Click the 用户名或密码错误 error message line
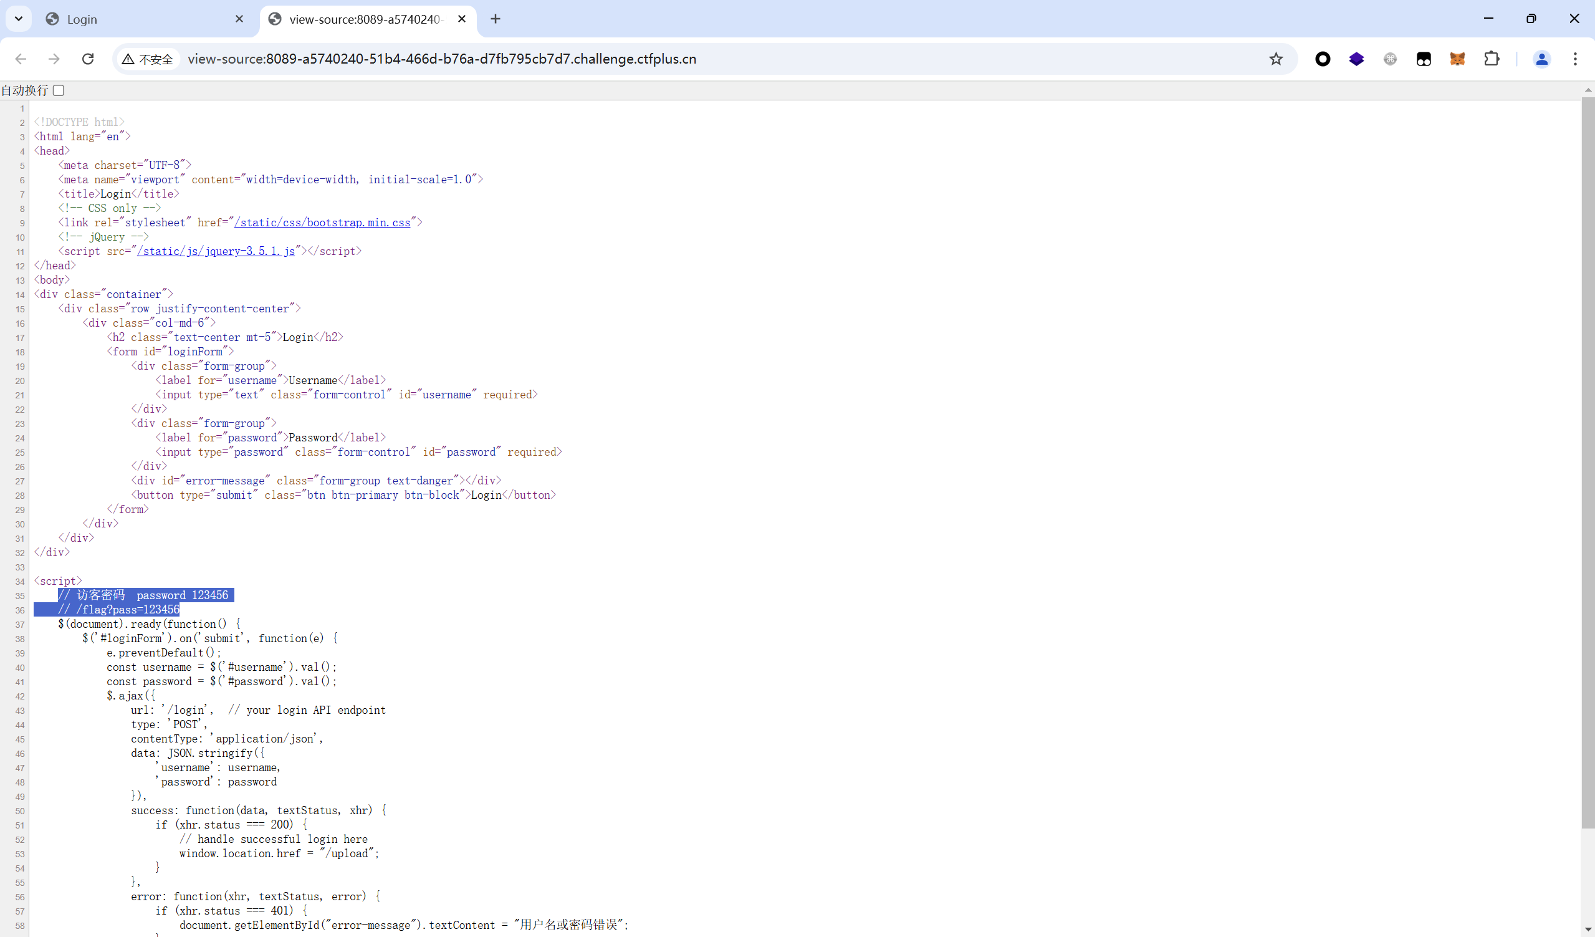The width and height of the screenshot is (1595, 937). [x=405, y=925]
